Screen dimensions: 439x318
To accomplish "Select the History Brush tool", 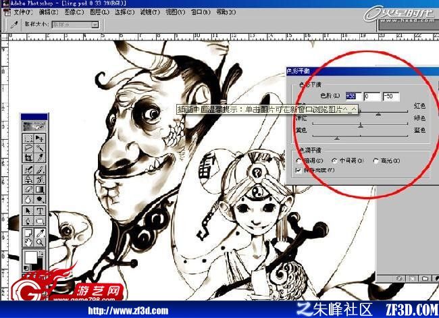I will coord(39,180).
